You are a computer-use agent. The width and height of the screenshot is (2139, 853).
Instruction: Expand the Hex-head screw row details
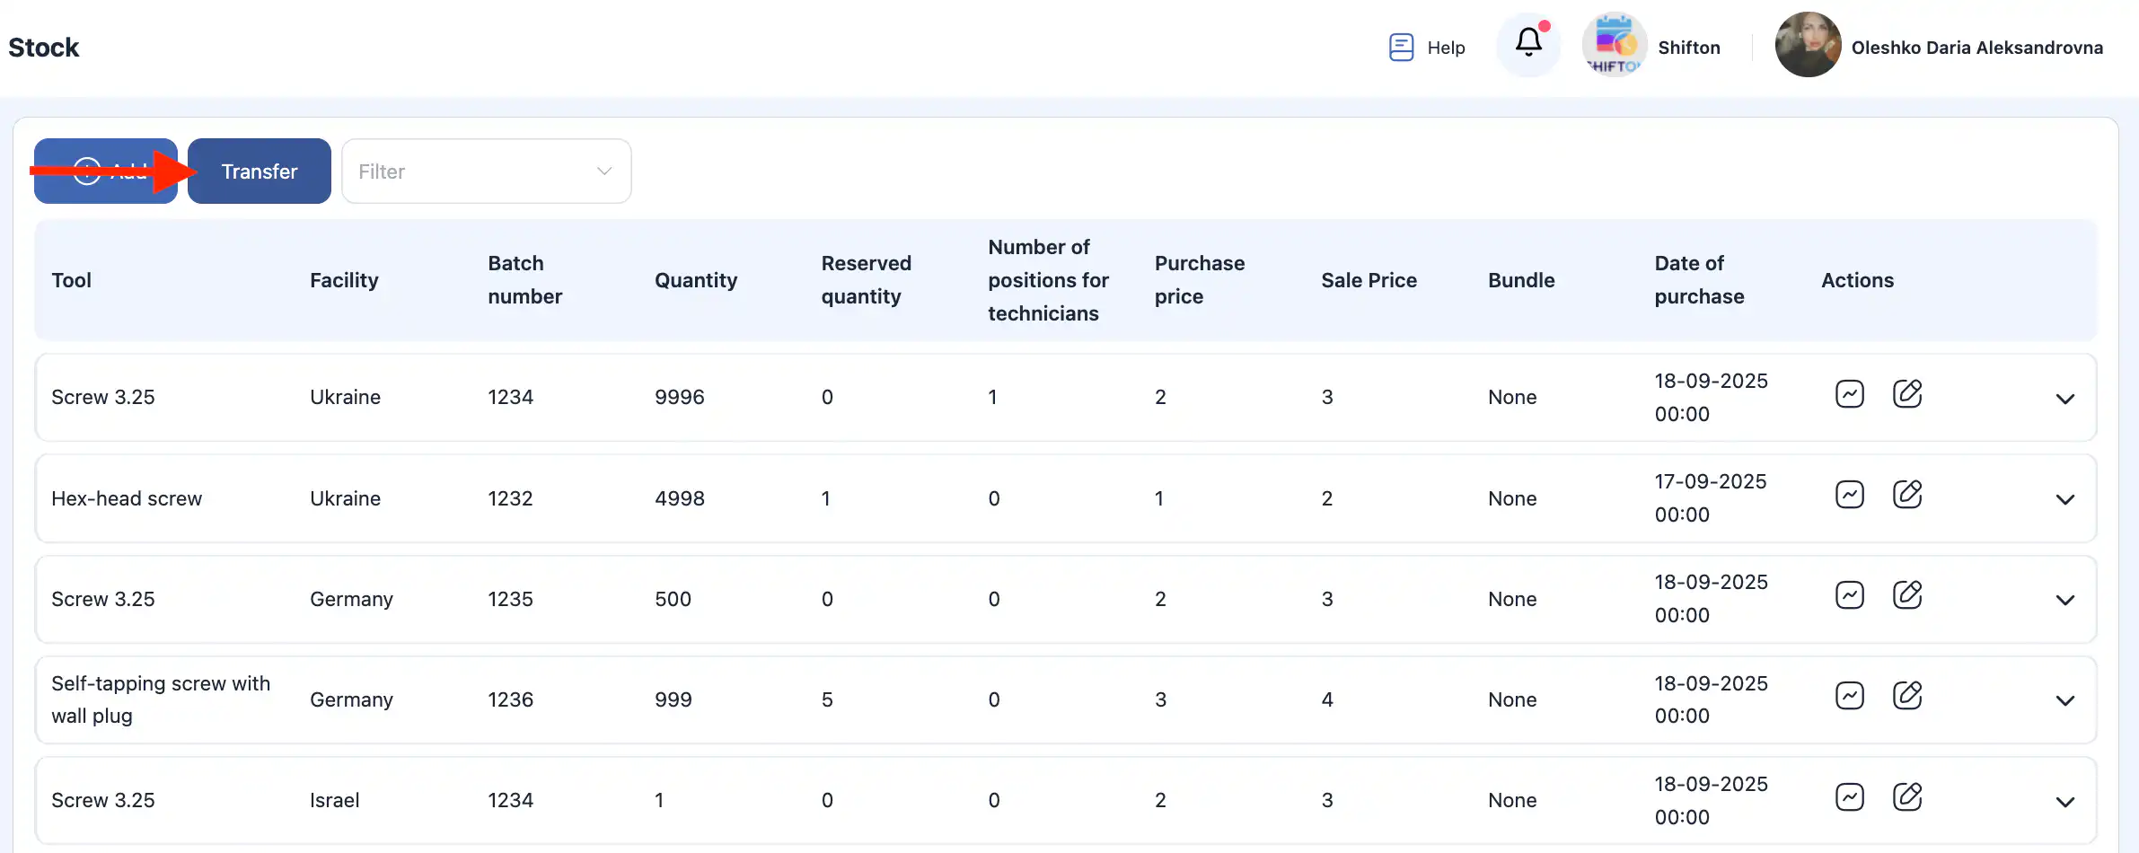point(2064,499)
